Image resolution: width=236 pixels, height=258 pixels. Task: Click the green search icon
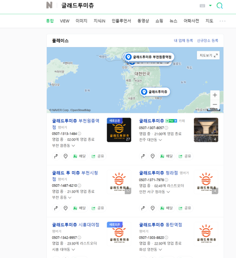click(x=219, y=6)
